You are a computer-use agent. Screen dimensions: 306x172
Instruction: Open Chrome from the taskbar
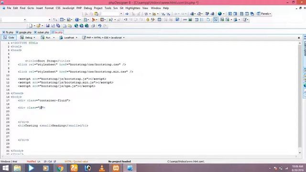(x=60, y=168)
